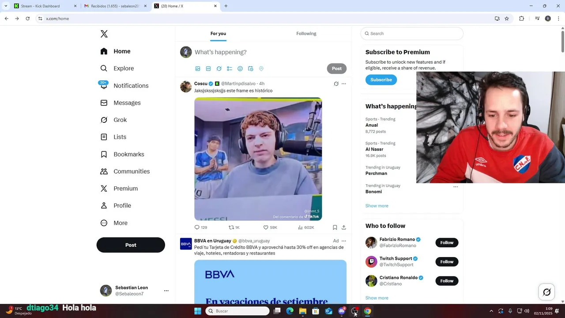The image size is (565, 318).
Task: Reload the page
Action: pyautogui.click(x=27, y=19)
